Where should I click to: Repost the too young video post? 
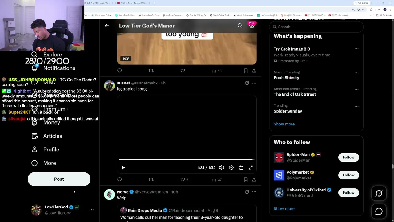tap(151, 71)
